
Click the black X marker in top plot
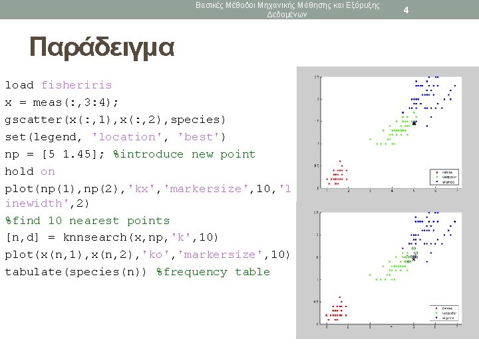pos(414,123)
